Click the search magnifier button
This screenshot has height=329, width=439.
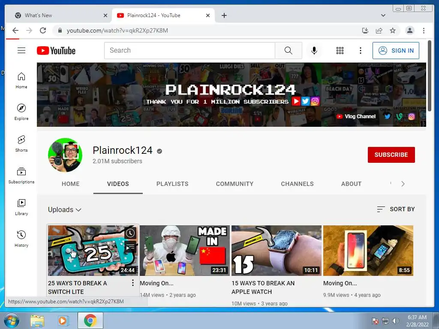tap(289, 51)
